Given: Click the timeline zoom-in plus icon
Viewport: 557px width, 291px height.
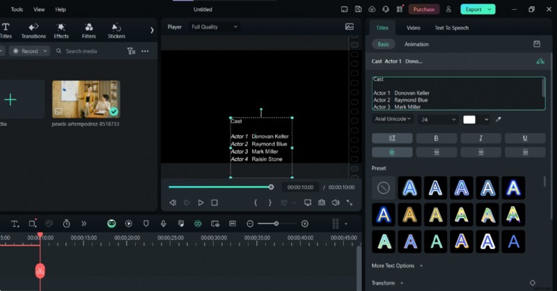Looking at the screenshot, I should pyautogui.click(x=304, y=223).
